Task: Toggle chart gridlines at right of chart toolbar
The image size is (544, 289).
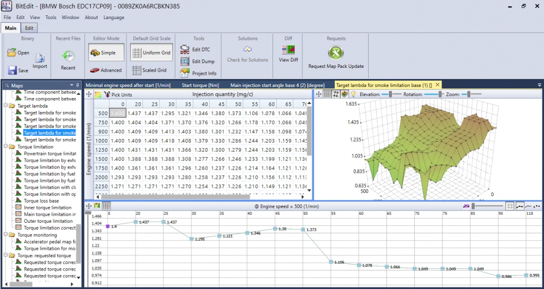Action: (x=509, y=206)
